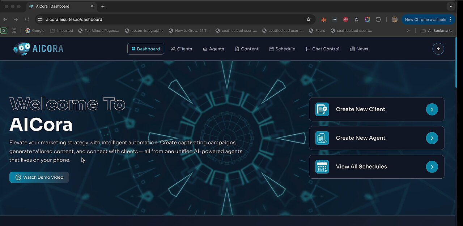The image size is (463, 226).
Task: Click the green D bookmark icon
Action: (x=4, y=31)
